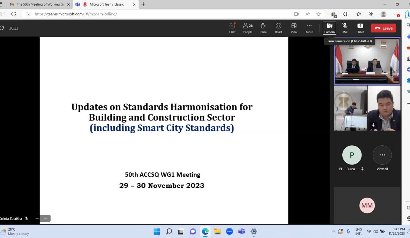Show the People participants list
Viewport: 410px width, 238px height.
click(248, 28)
